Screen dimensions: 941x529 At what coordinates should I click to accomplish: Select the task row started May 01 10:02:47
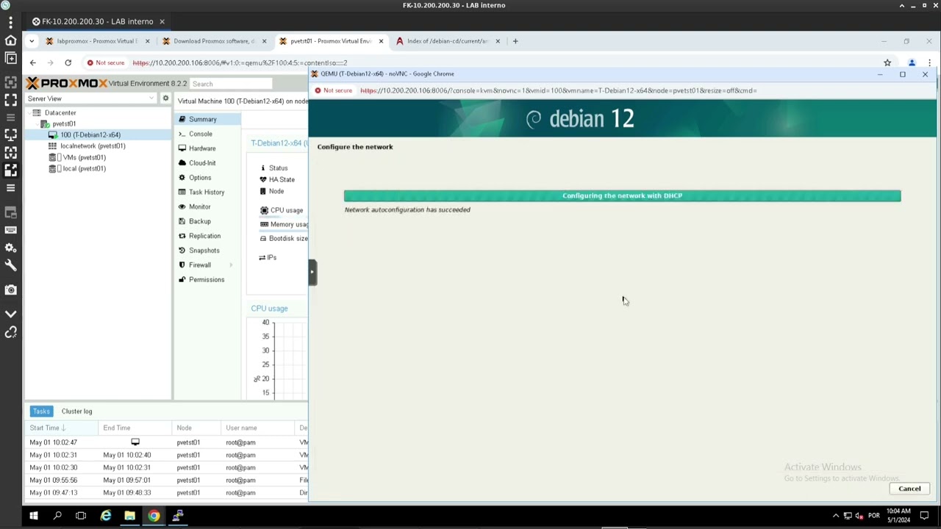coord(167,442)
